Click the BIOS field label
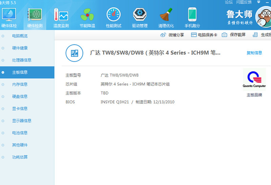 (x=70, y=102)
